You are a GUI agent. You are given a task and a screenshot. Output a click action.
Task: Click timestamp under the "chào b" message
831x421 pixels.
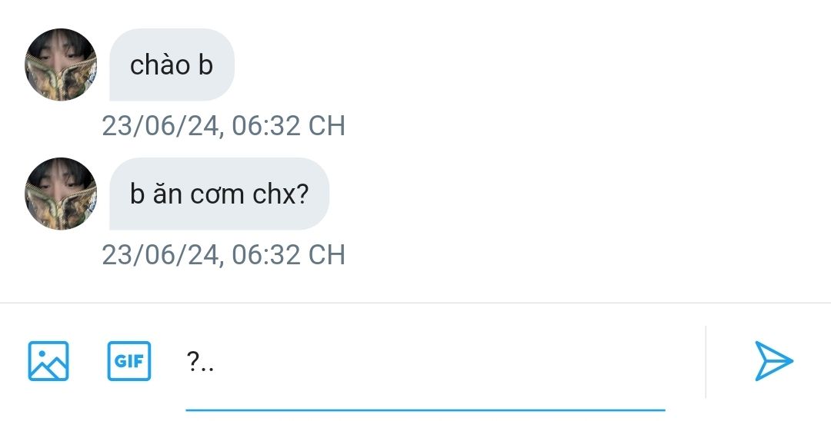pyautogui.click(x=223, y=126)
